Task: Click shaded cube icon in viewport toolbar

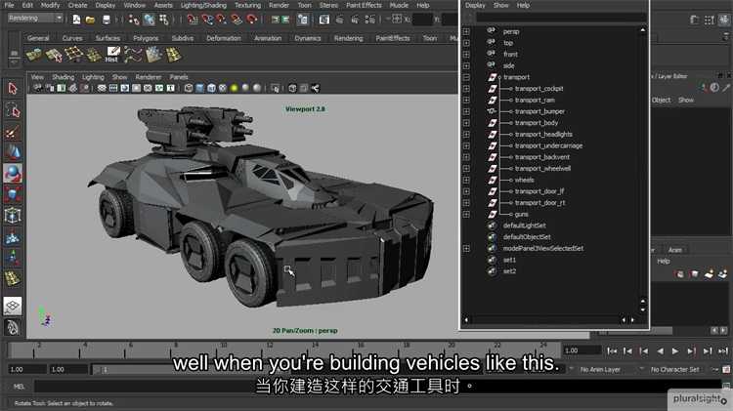Action: [x=199, y=88]
